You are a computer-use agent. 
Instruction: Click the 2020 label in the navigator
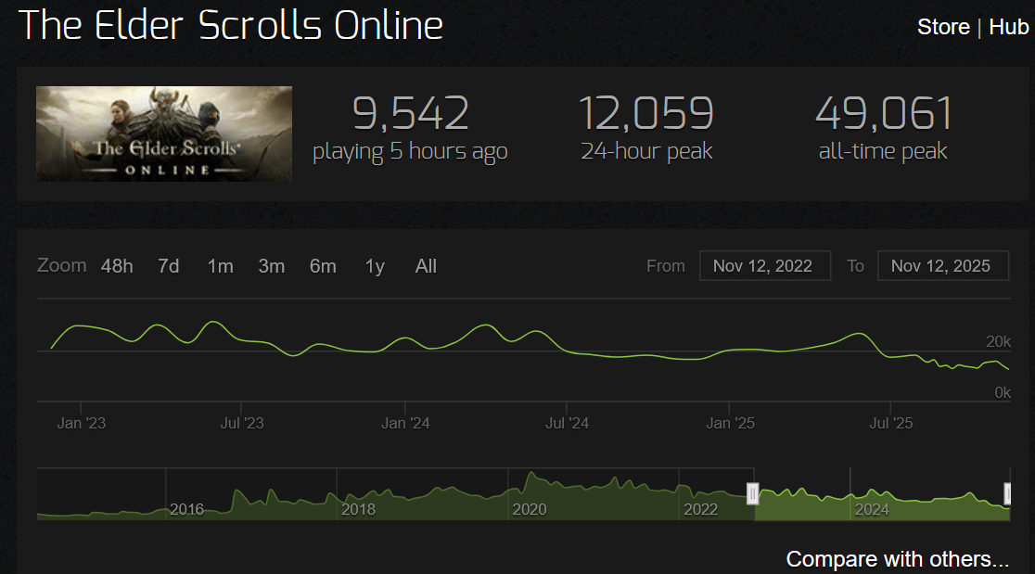click(x=530, y=509)
